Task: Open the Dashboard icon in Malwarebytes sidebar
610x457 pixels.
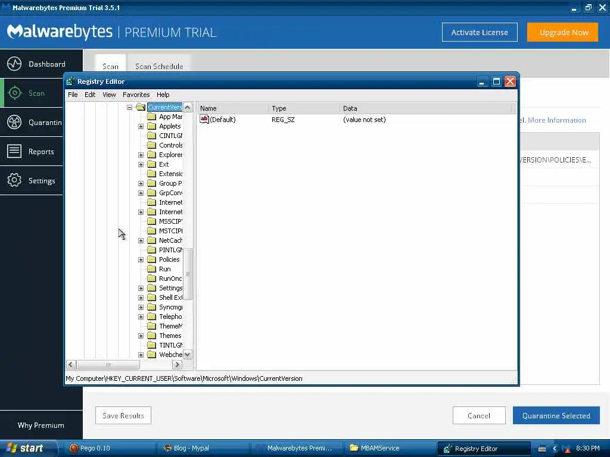Action: click(x=14, y=64)
